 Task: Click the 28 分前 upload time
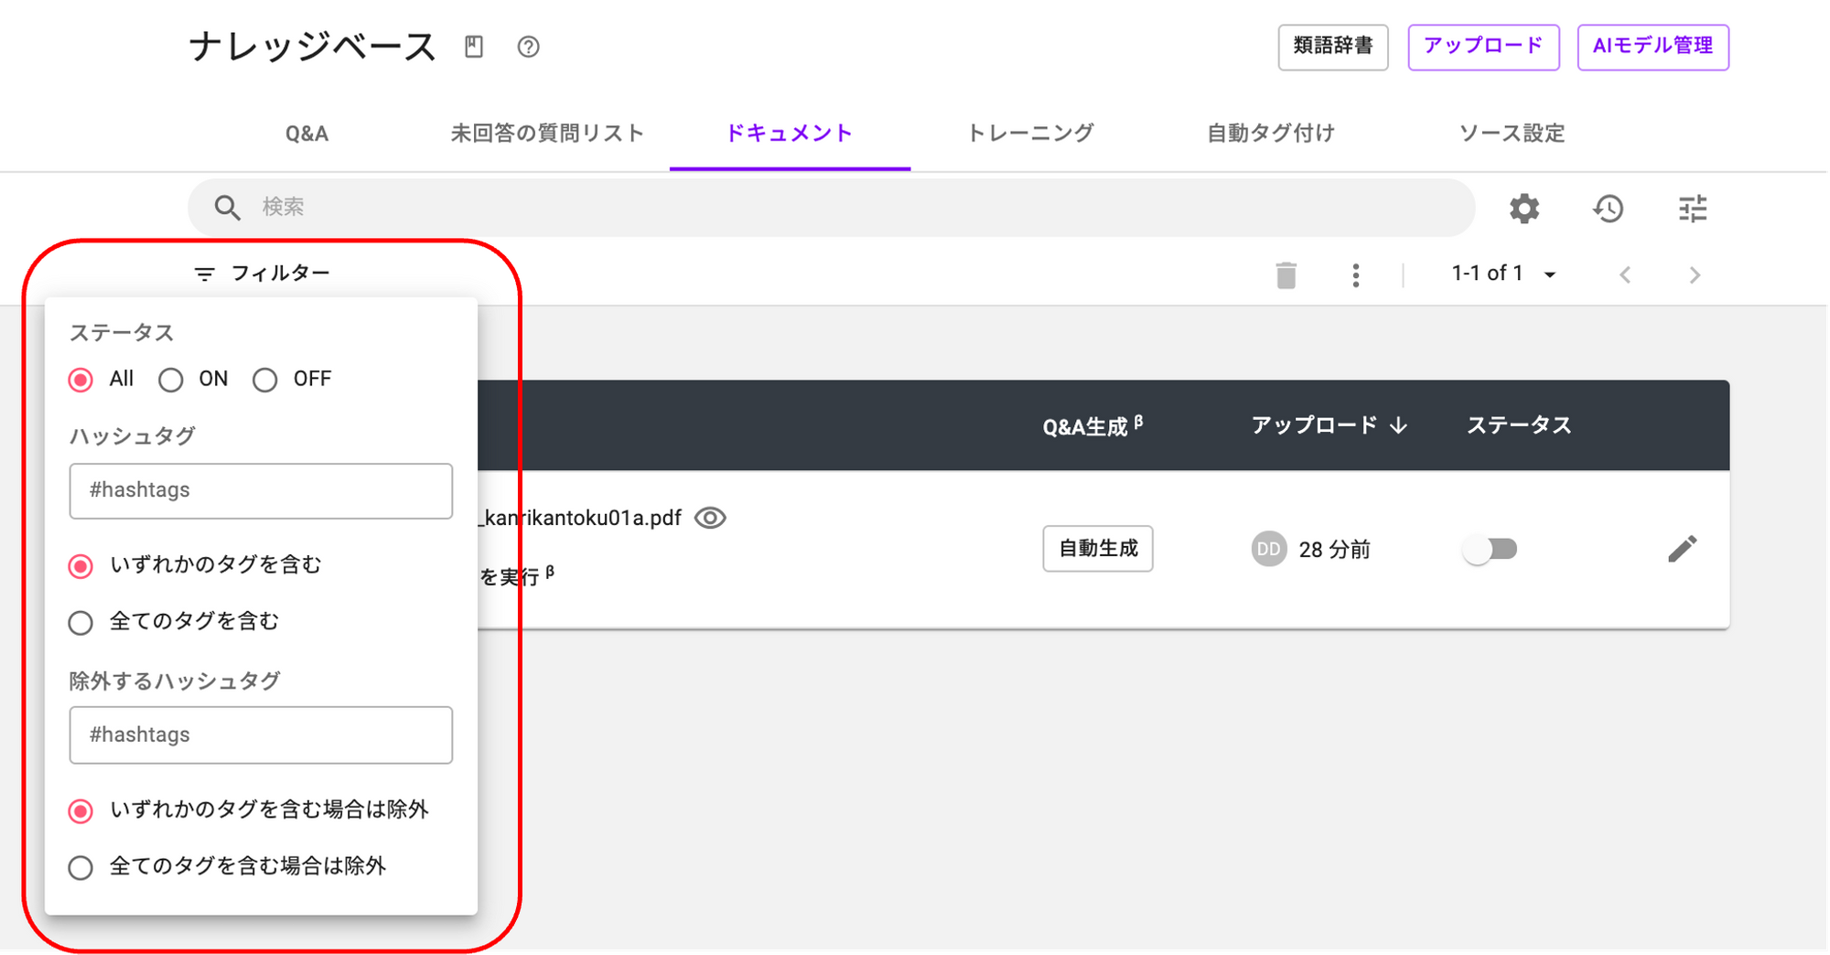[1335, 550]
